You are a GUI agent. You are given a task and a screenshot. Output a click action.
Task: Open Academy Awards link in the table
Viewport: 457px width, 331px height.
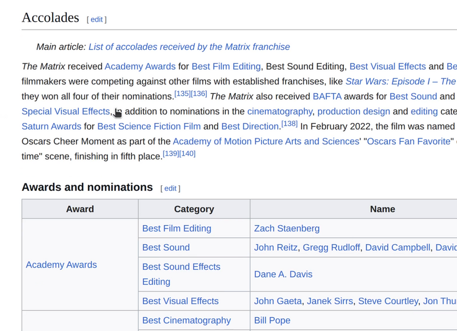point(61,265)
